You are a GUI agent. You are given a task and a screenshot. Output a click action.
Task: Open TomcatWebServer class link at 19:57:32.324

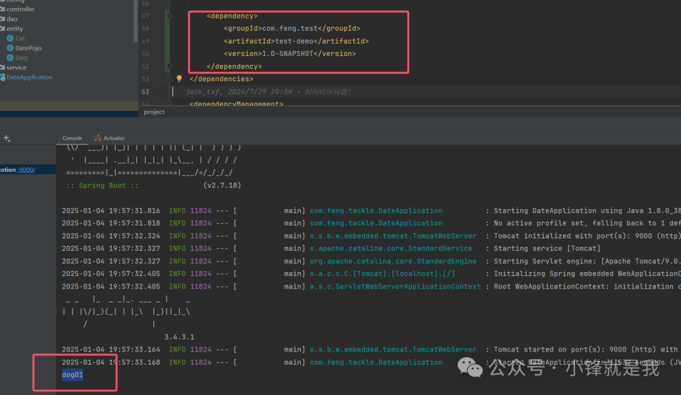coord(393,236)
